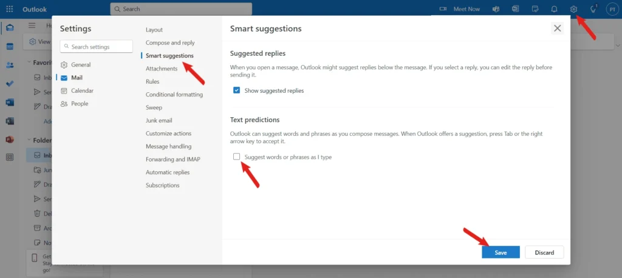Collapse the Favorites folder group
The height and width of the screenshot is (278, 622).
click(x=29, y=62)
